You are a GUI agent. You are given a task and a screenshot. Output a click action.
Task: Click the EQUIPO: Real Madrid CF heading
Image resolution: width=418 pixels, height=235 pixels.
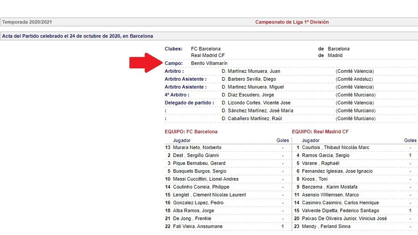pos(320,132)
